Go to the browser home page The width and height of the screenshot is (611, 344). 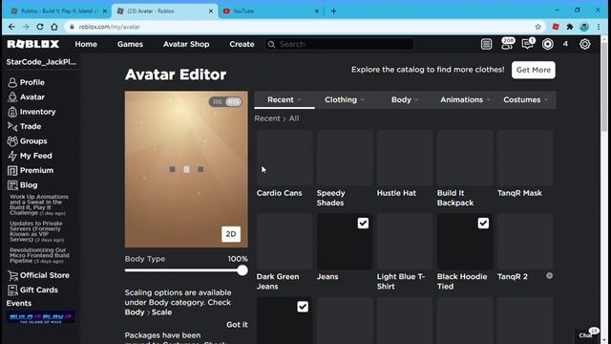[x=54, y=27]
